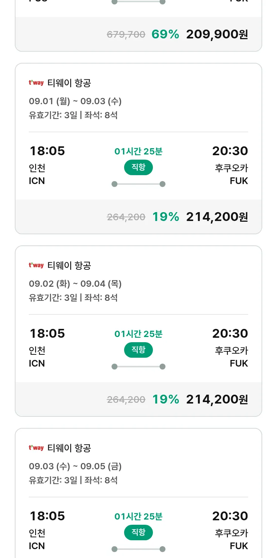Click t'way logo on the 09.03 flight card
Viewport: 277px width, 558px height.
pos(36,448)
